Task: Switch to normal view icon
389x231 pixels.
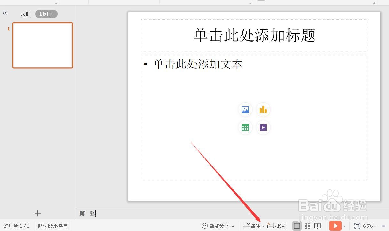Action: coord(297,226)
